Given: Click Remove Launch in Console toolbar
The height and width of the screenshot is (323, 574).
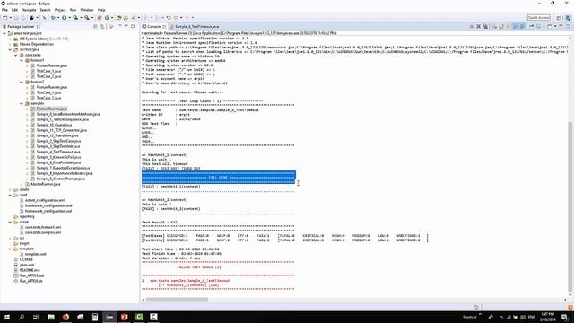Looking at the screenshot, I should (x=478, y=26).
